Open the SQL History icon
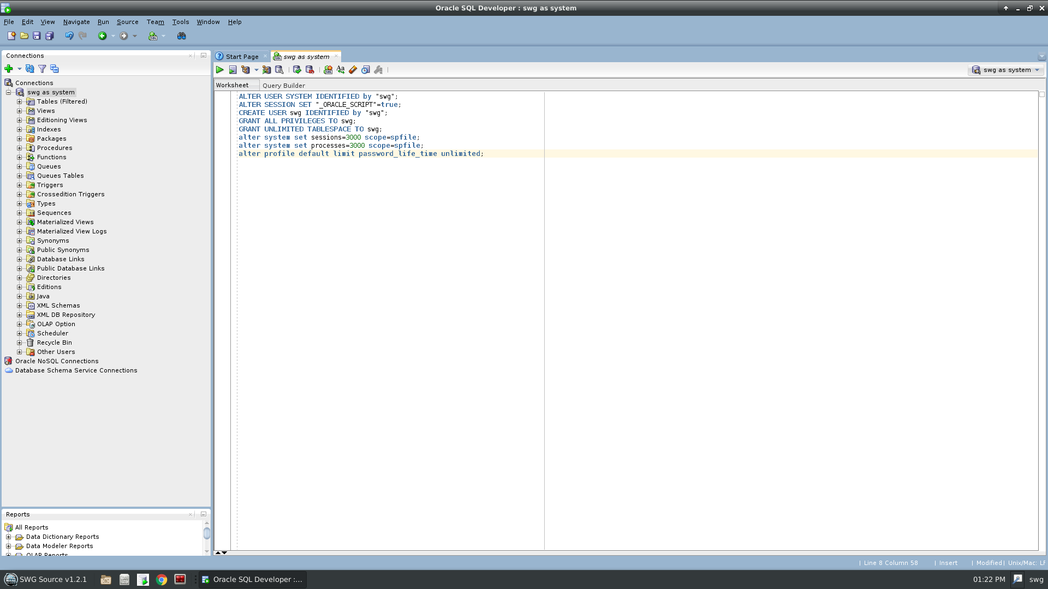 [366, 70]
